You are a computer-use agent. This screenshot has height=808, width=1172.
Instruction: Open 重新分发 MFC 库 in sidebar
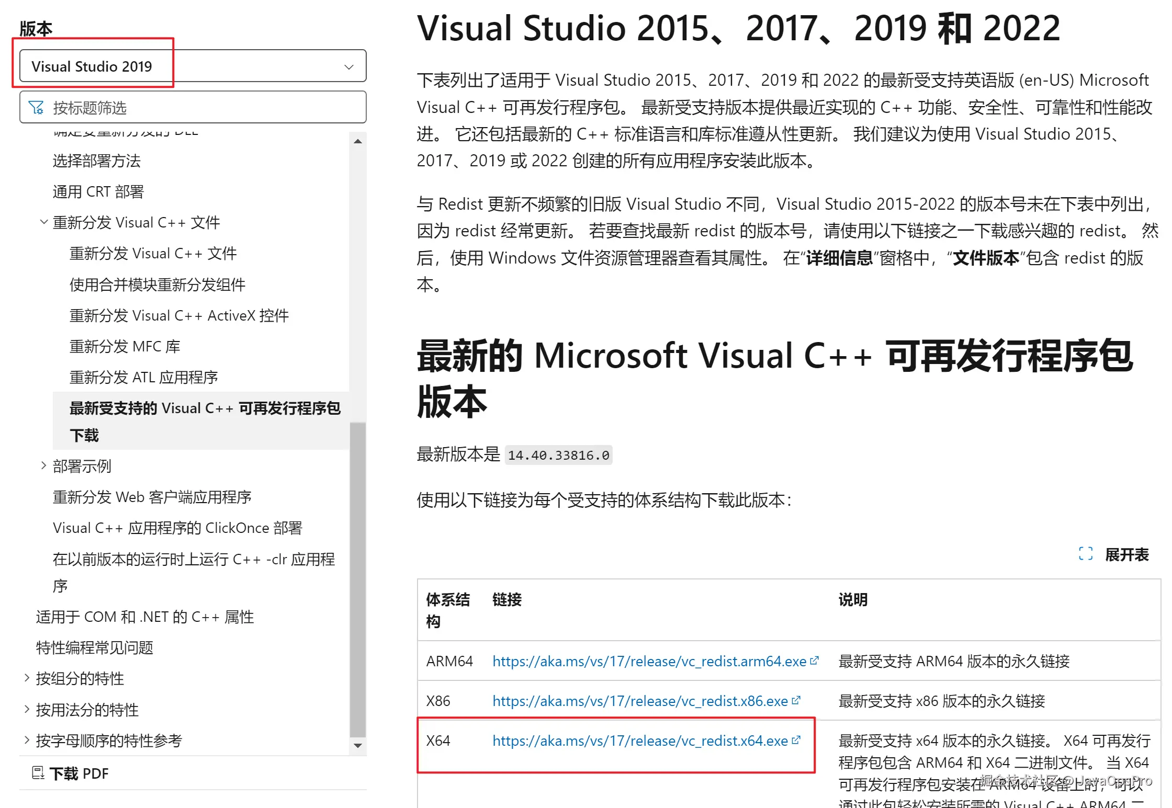point(125,346)
